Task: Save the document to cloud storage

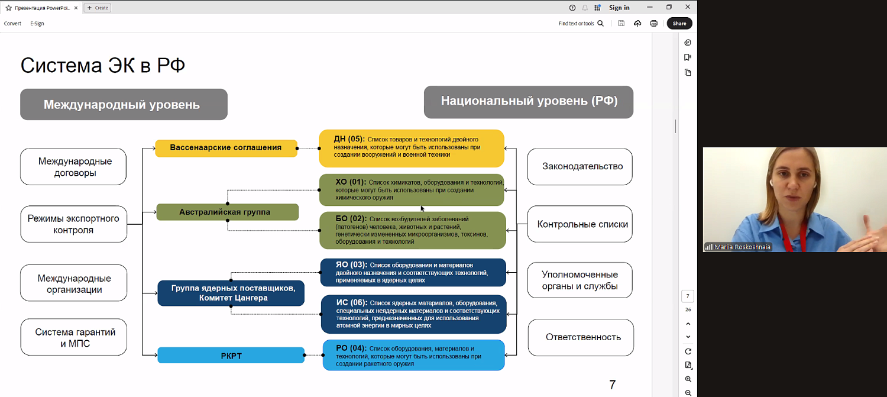Action: coord(637,23)
